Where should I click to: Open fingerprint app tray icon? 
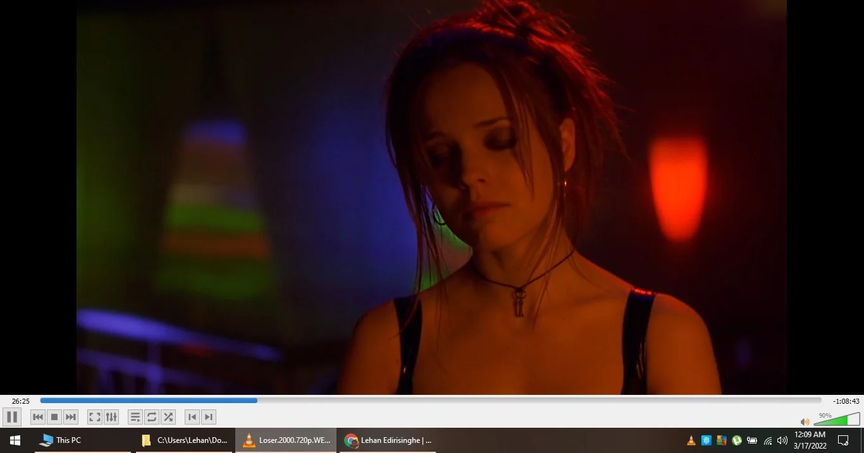pyautogui.click(x=707, y=440)
